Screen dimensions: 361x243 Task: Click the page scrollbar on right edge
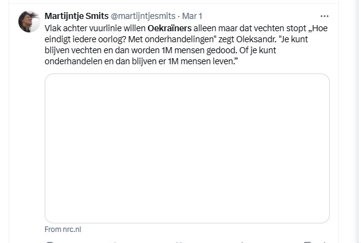(357, 121)
